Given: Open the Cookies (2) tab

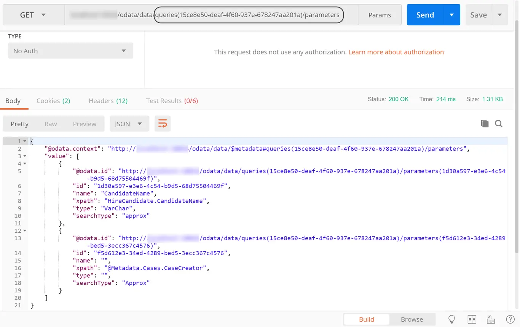Looking at the screenshot, I should pyautogui.click(x=53, y=101).
